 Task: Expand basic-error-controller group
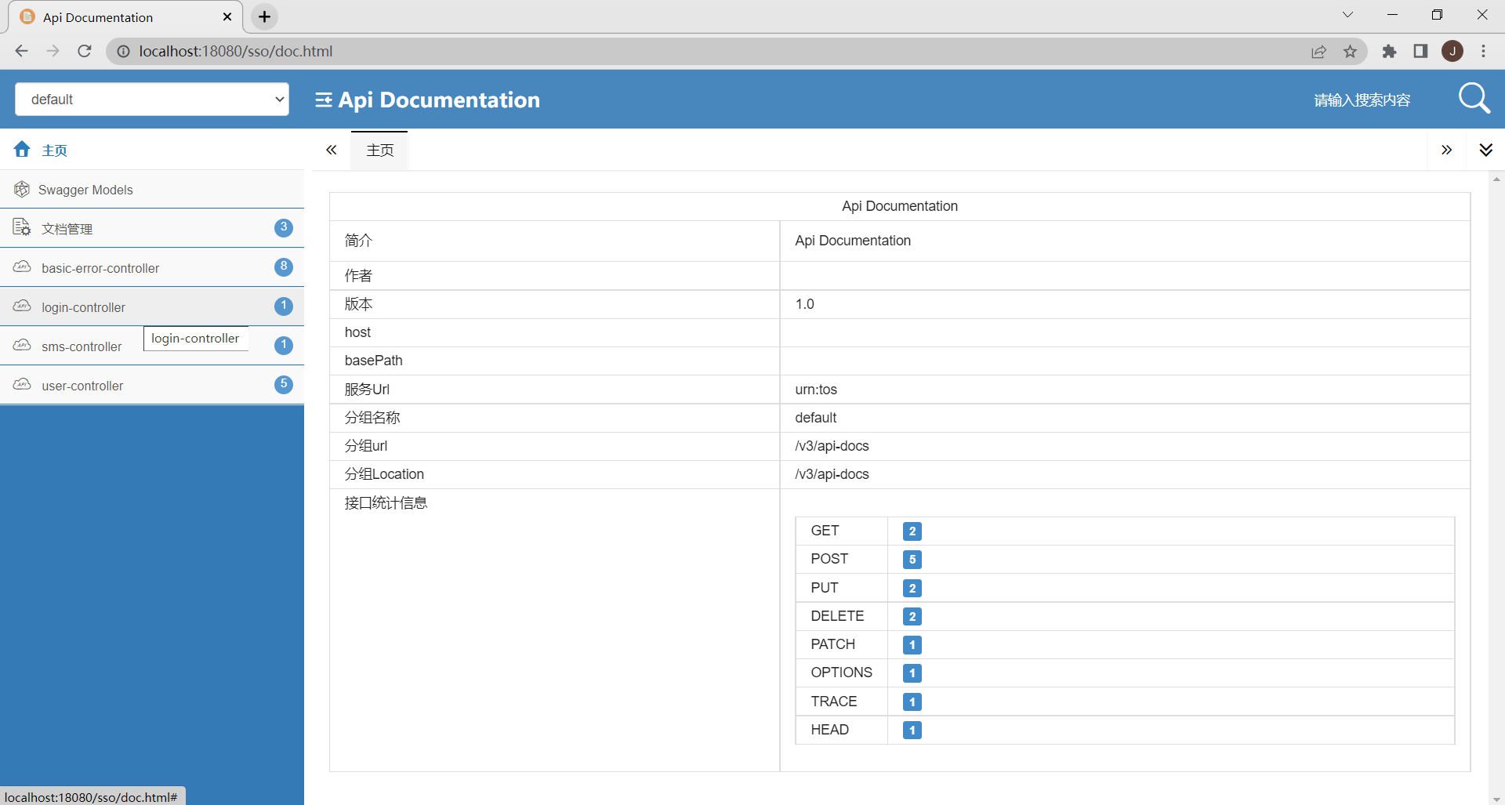click(x=152, y=267)
